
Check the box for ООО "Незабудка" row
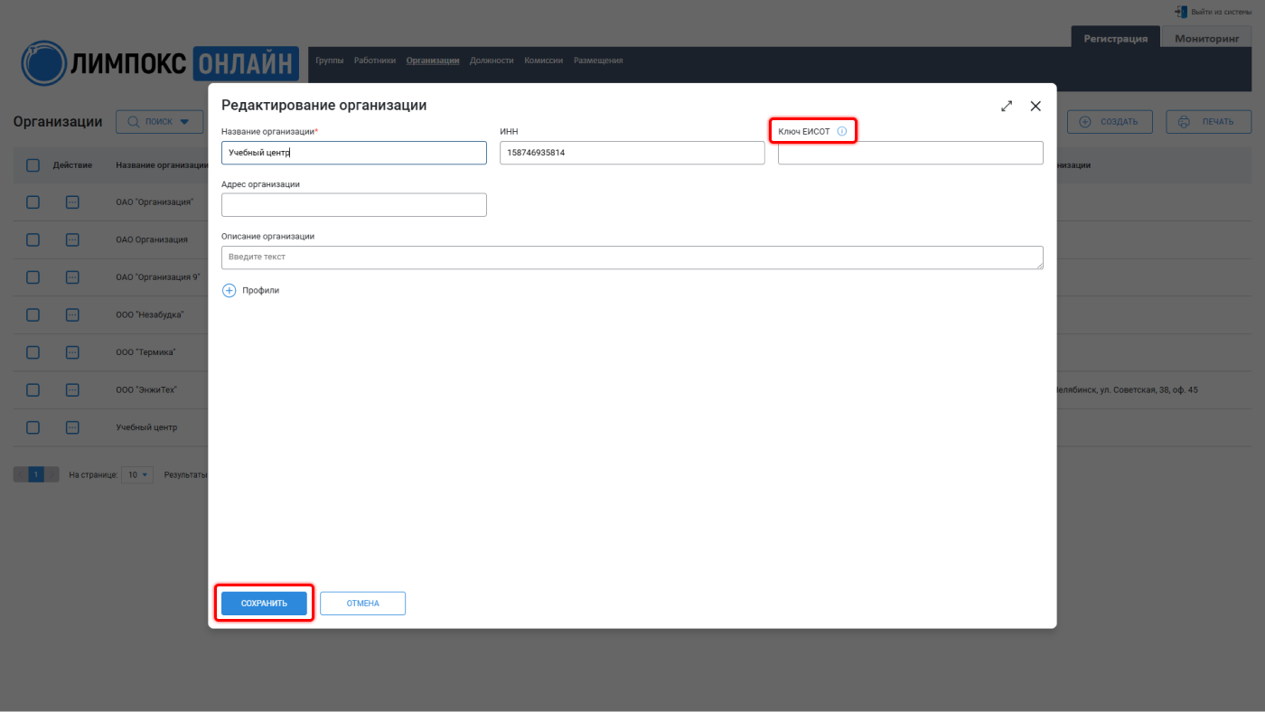33,314
